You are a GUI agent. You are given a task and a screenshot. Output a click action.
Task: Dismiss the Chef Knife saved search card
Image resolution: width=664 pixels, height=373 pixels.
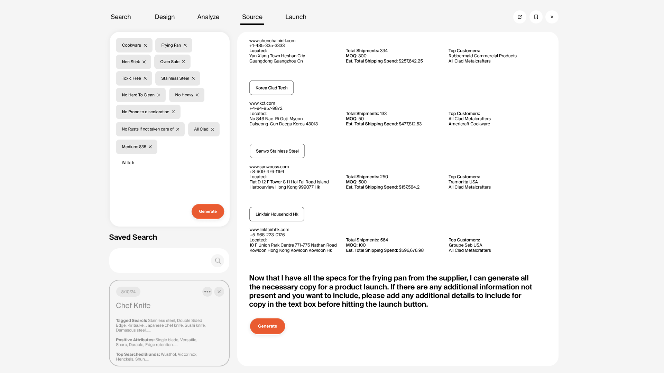(219, 292)
